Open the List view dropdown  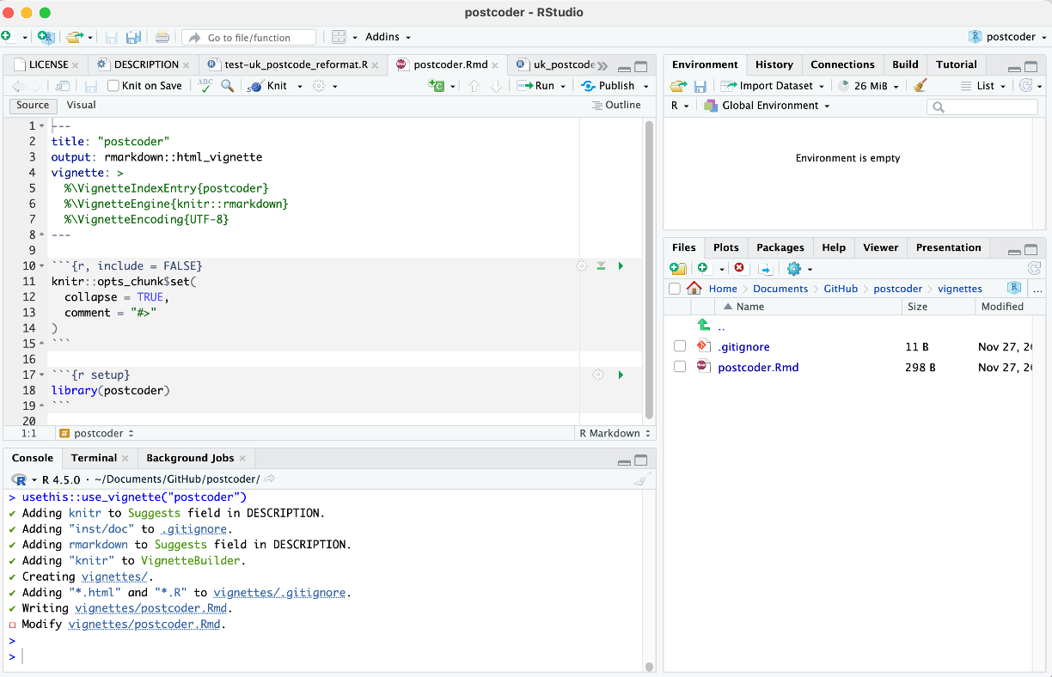pyautogui.click(x=982, y=86)
